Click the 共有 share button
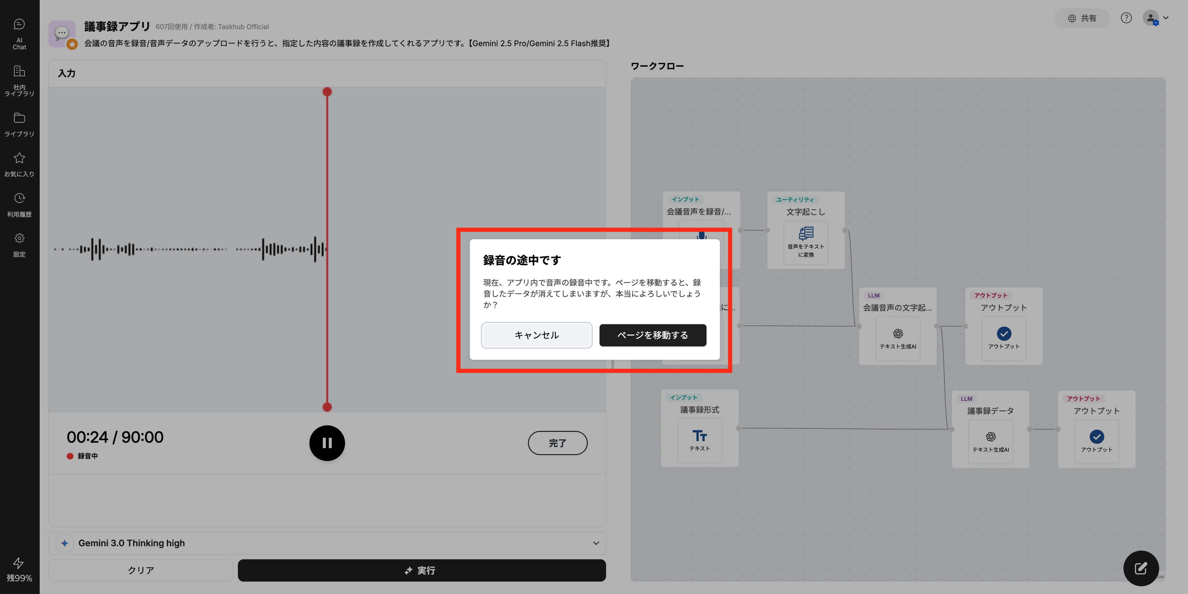The width and height of the screenshot is (1188, 594). (x=1082, y=18)
